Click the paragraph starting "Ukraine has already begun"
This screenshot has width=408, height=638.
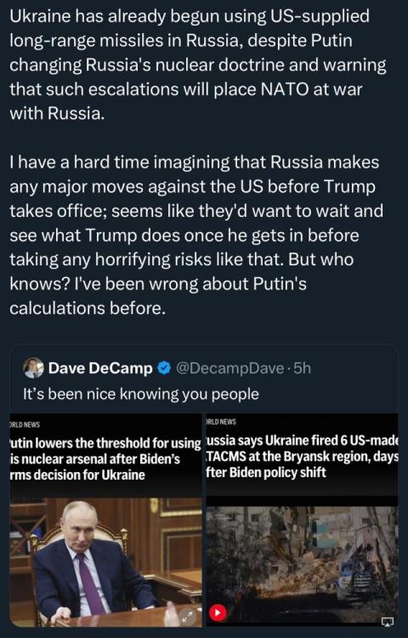click(198, 66)
